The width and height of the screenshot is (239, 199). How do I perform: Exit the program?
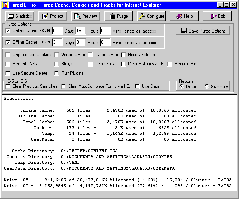click(x=217, y=16)
